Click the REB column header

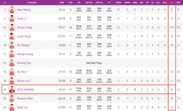(135, 3)
